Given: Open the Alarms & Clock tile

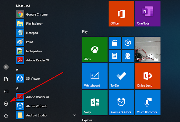Looking at the screenshot, I should tap(121, 102).
